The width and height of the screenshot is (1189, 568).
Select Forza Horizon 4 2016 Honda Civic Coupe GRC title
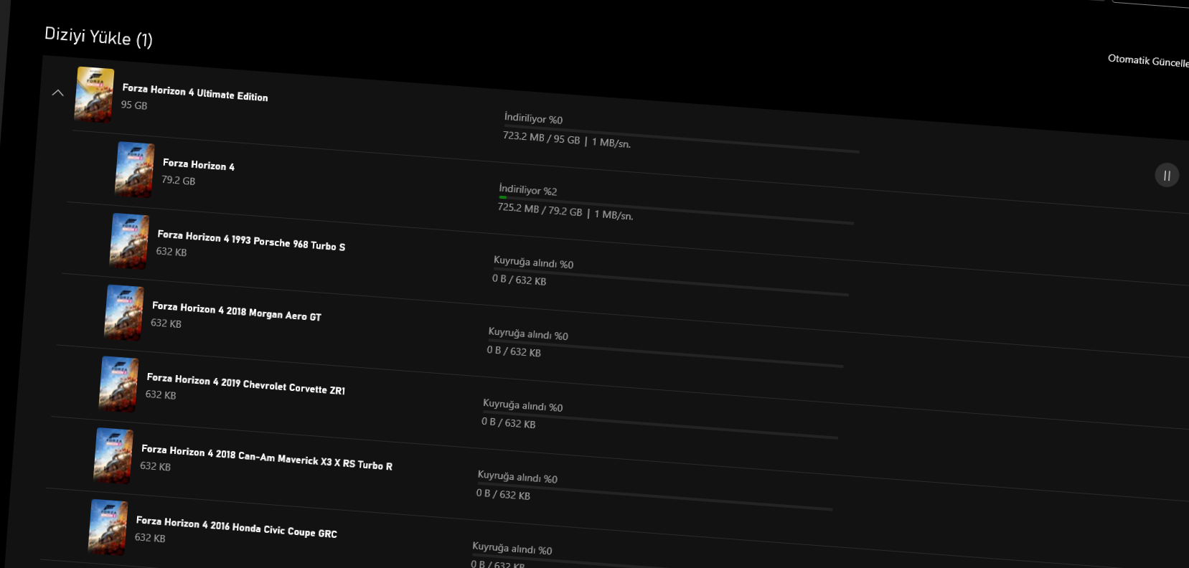tap(237, 527)
